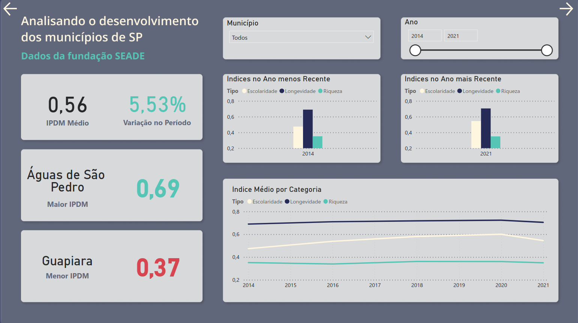This screenshot has width=578, height=323.
Task: Click the Longevidade bar for 2014
Action: (308, 129)
